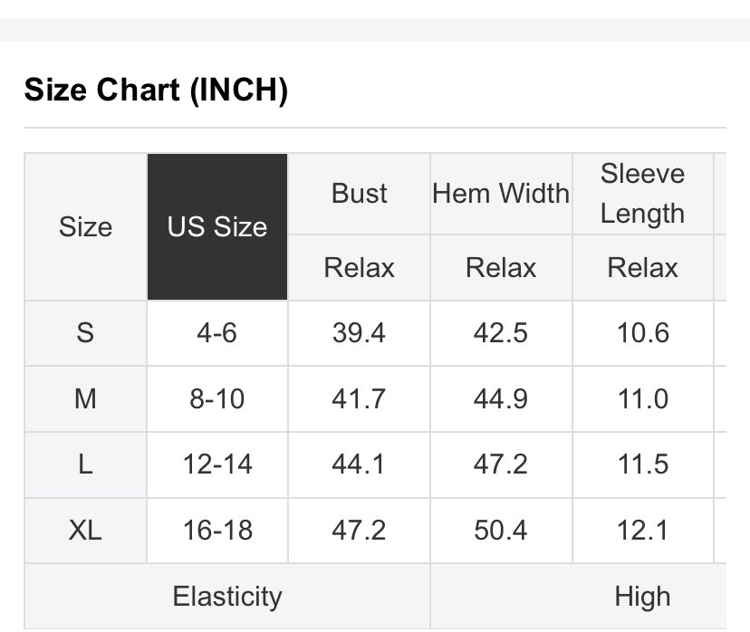Click the US size 4-6 cell
750x632 pixels.
(x=217, y=333)
